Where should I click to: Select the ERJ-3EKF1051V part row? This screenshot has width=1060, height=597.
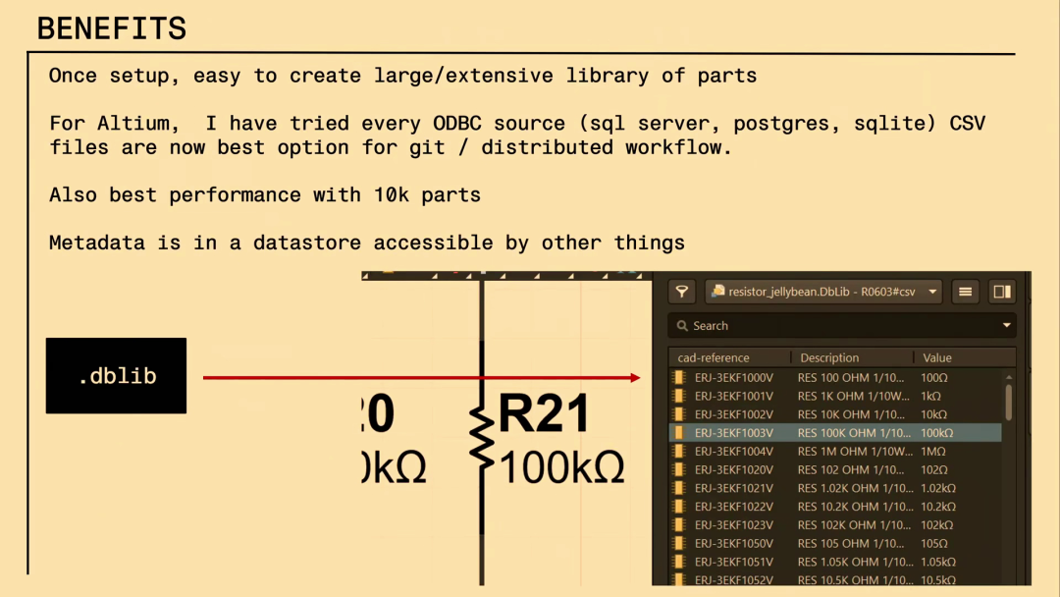tap(835, 562)
